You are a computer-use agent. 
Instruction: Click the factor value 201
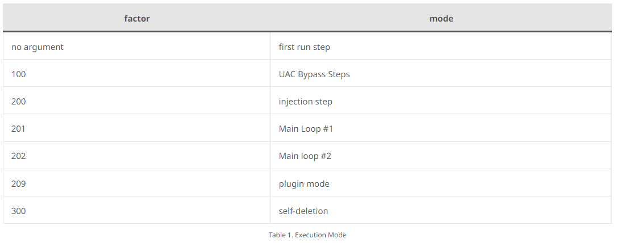tap(18, 129)
